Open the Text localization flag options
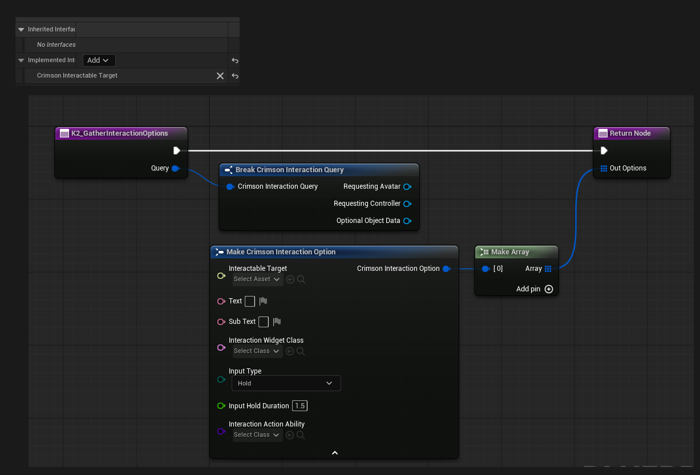The image size is (700, 475). coord(263,301)
